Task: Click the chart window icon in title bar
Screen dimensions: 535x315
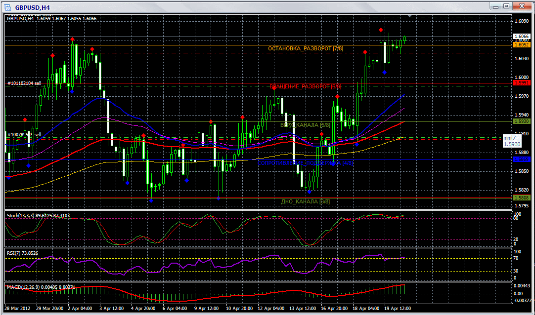Action: 7,7
